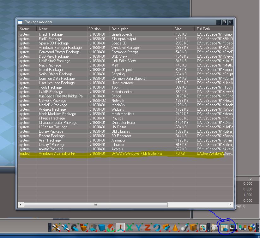Click the room interior view icon
260x238 pixels.
tap(93, 228)
